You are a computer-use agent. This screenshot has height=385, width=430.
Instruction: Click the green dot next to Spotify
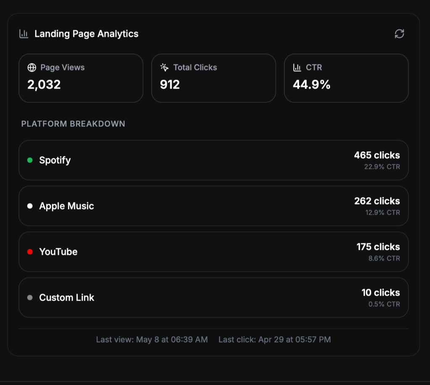[x=30, y=160]
